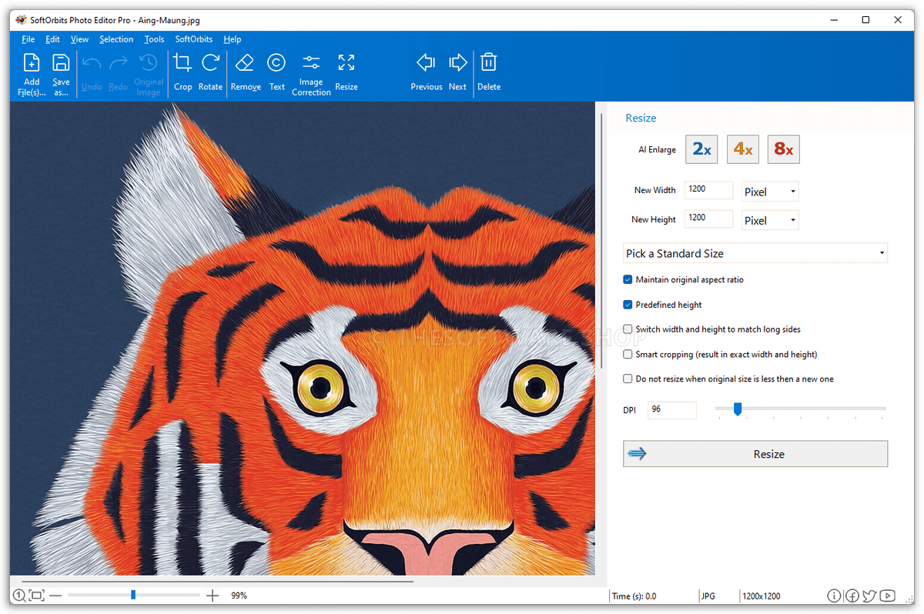Open the File menu

[28, 39]
